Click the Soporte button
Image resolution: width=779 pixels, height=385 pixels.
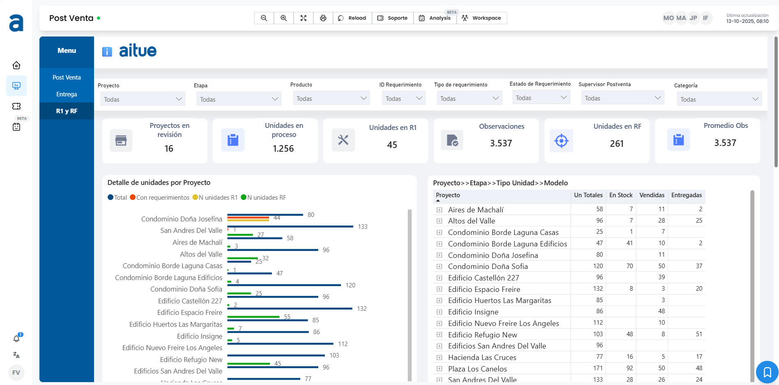coord(393,18)
